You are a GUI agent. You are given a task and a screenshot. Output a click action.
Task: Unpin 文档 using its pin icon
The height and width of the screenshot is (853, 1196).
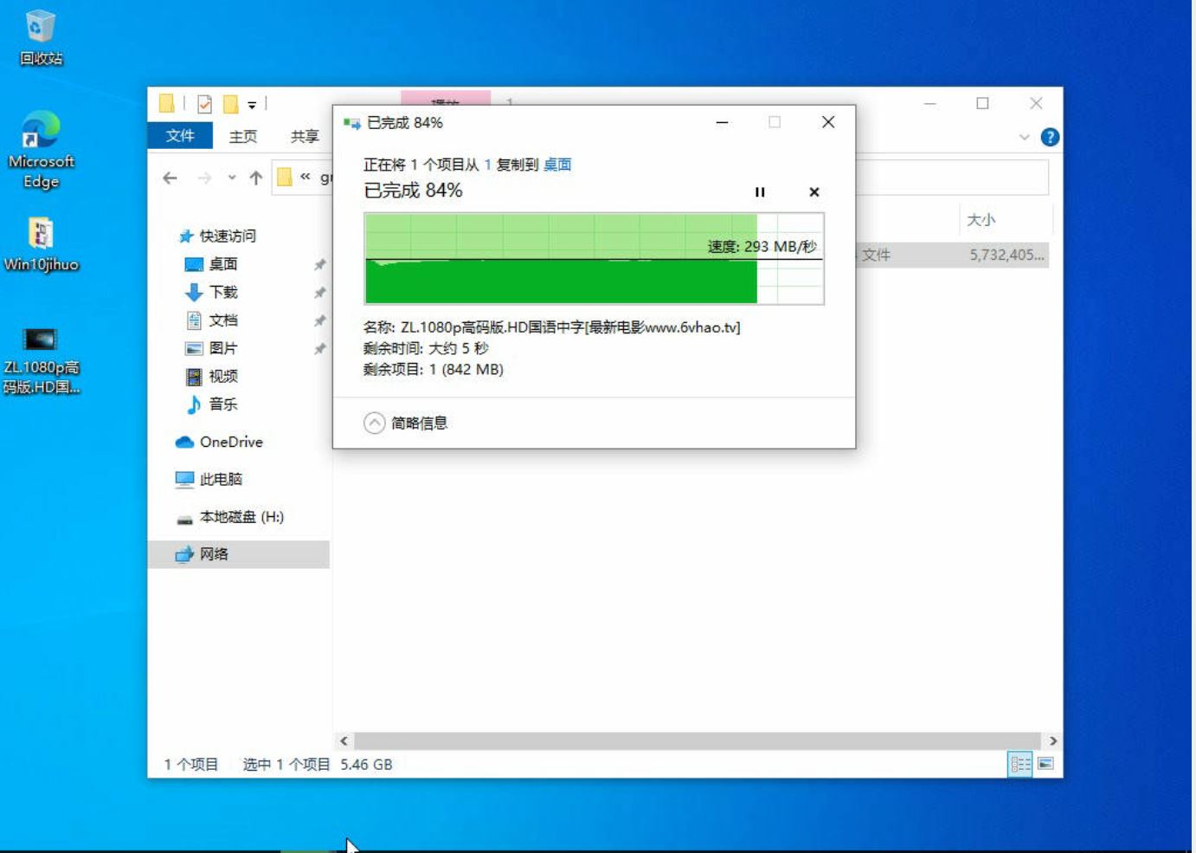coord(319,320)
